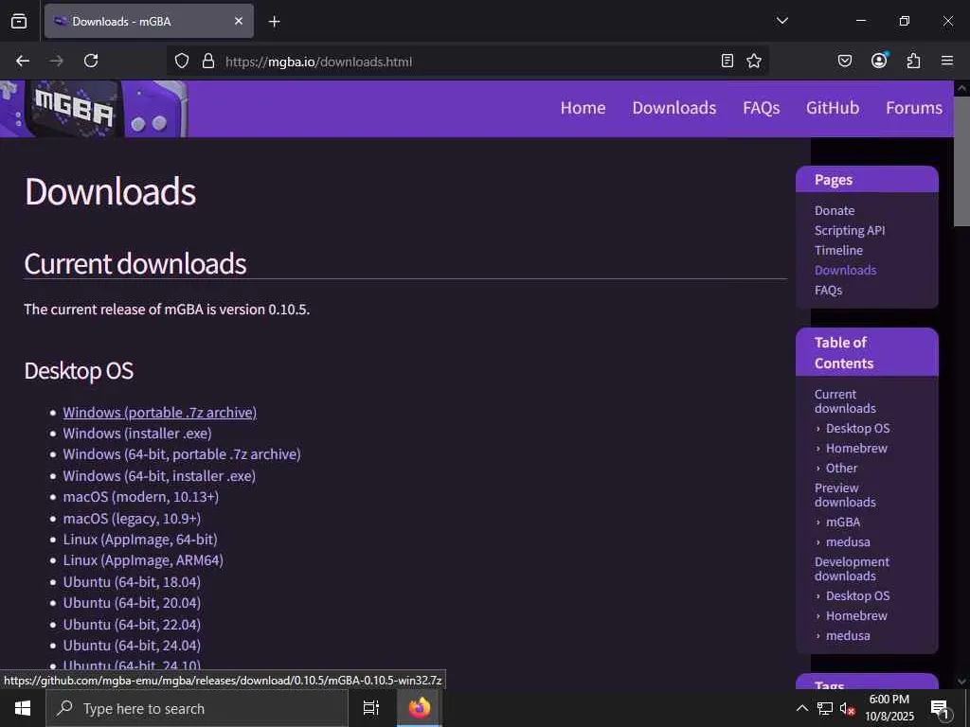Download Windows (64-bit, installer .exe)
The height and width of the screenshot is (727, 970).
click(159, 476)
